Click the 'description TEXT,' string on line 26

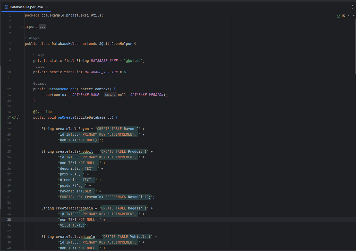[x=79, y=169]
